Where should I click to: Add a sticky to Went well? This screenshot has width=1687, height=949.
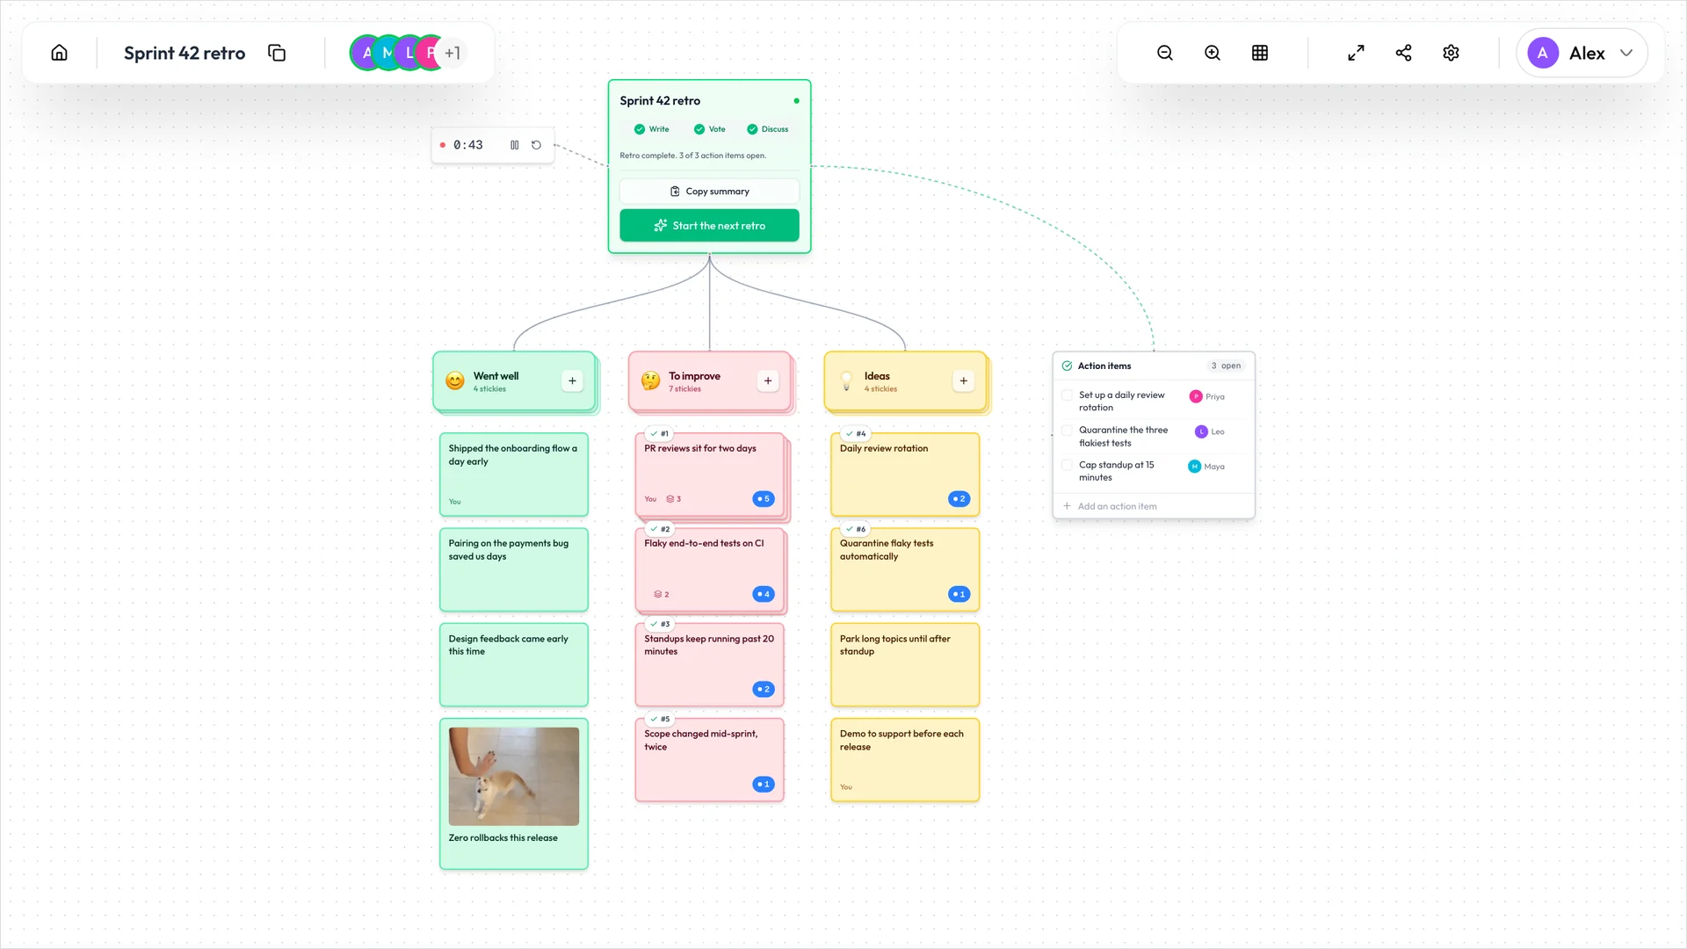click(572, 380)
